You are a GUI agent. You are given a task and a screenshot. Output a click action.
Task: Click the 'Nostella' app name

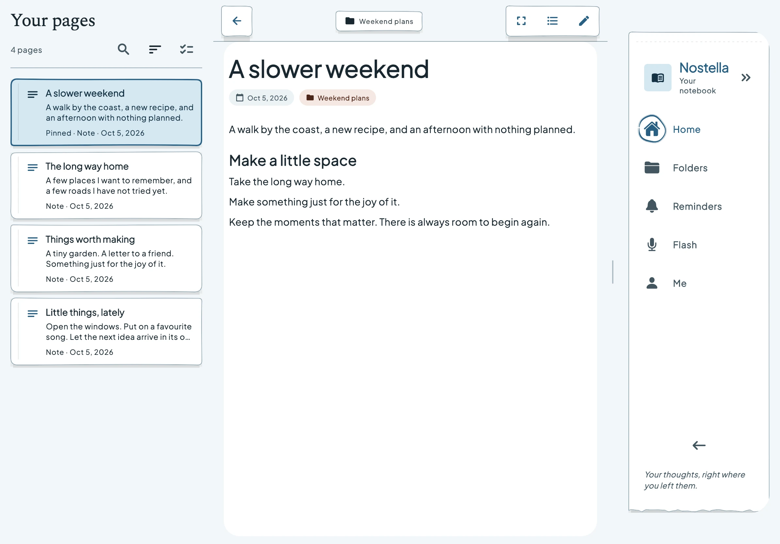click(704, 68)
